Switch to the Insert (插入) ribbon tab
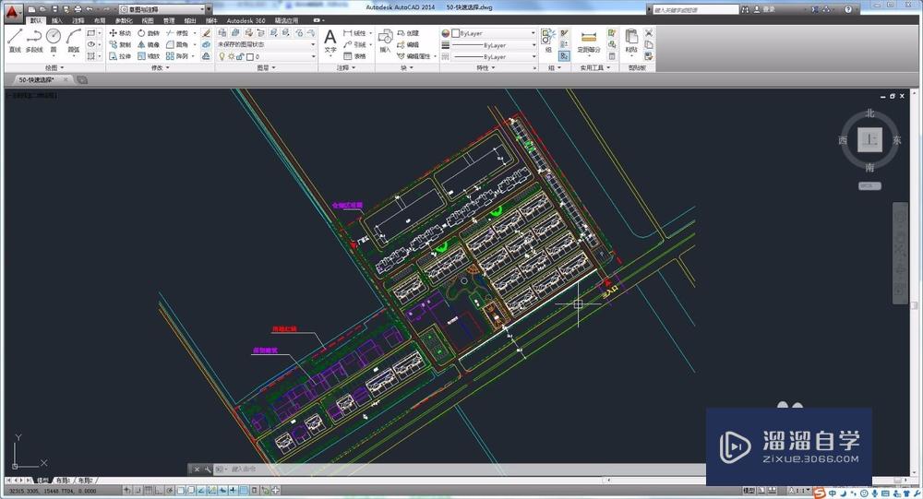This screenshot has width=923, height=499. [57, 20]
